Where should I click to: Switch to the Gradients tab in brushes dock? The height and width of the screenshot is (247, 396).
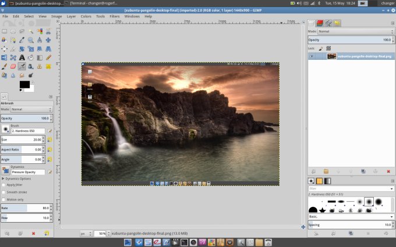point(327,181)
